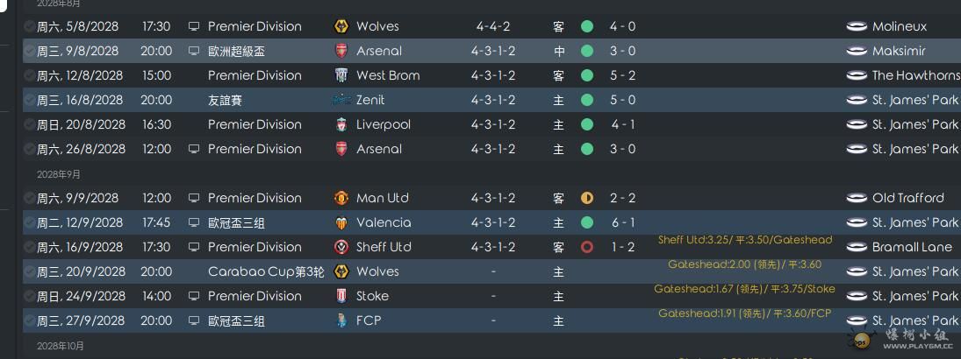Click the Molineux stadium icon
The width and height of the screenshot is (961, 359).
857,26
